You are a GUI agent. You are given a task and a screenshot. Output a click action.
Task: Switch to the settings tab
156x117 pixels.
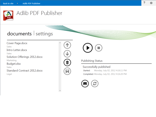44,34
